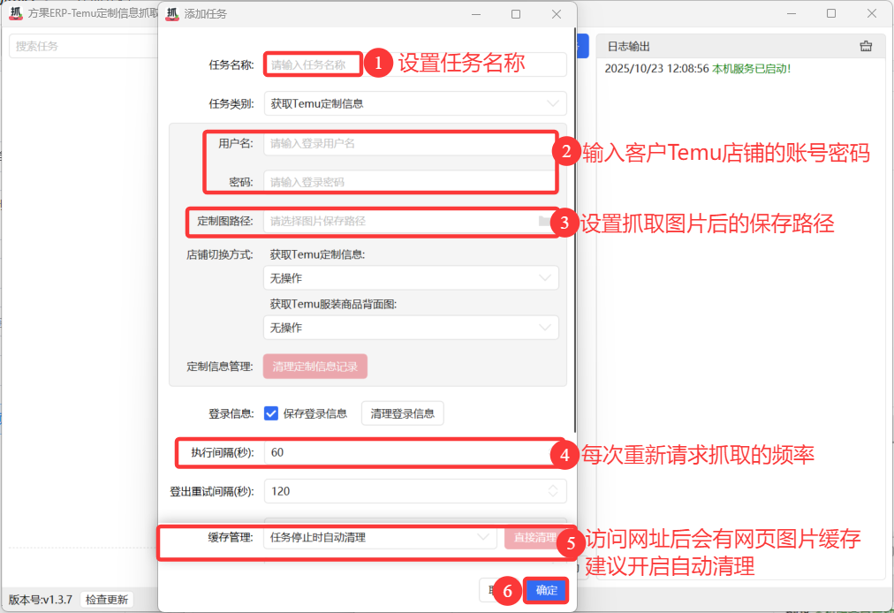This screenshot has width=894, height=613.
Task: Click the 执行间隔(秒) field showing 60
Action: pos(415,452)
